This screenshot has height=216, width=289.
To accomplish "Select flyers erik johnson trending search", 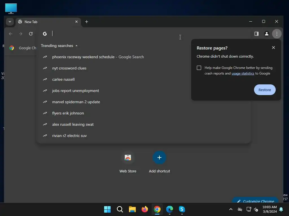I will point(144,113).
